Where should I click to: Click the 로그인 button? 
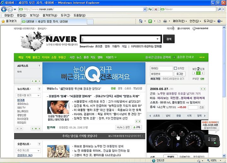[x=180, y=74]
